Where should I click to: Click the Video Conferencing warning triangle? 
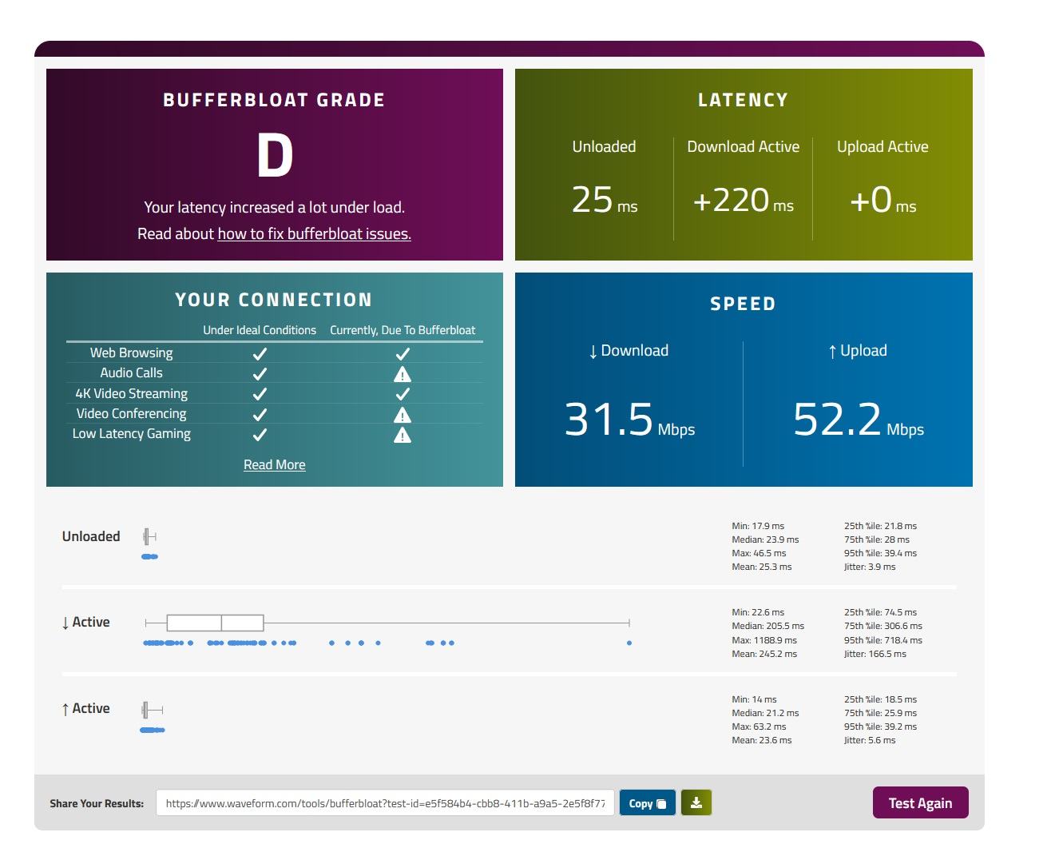[x=403, y=414]
